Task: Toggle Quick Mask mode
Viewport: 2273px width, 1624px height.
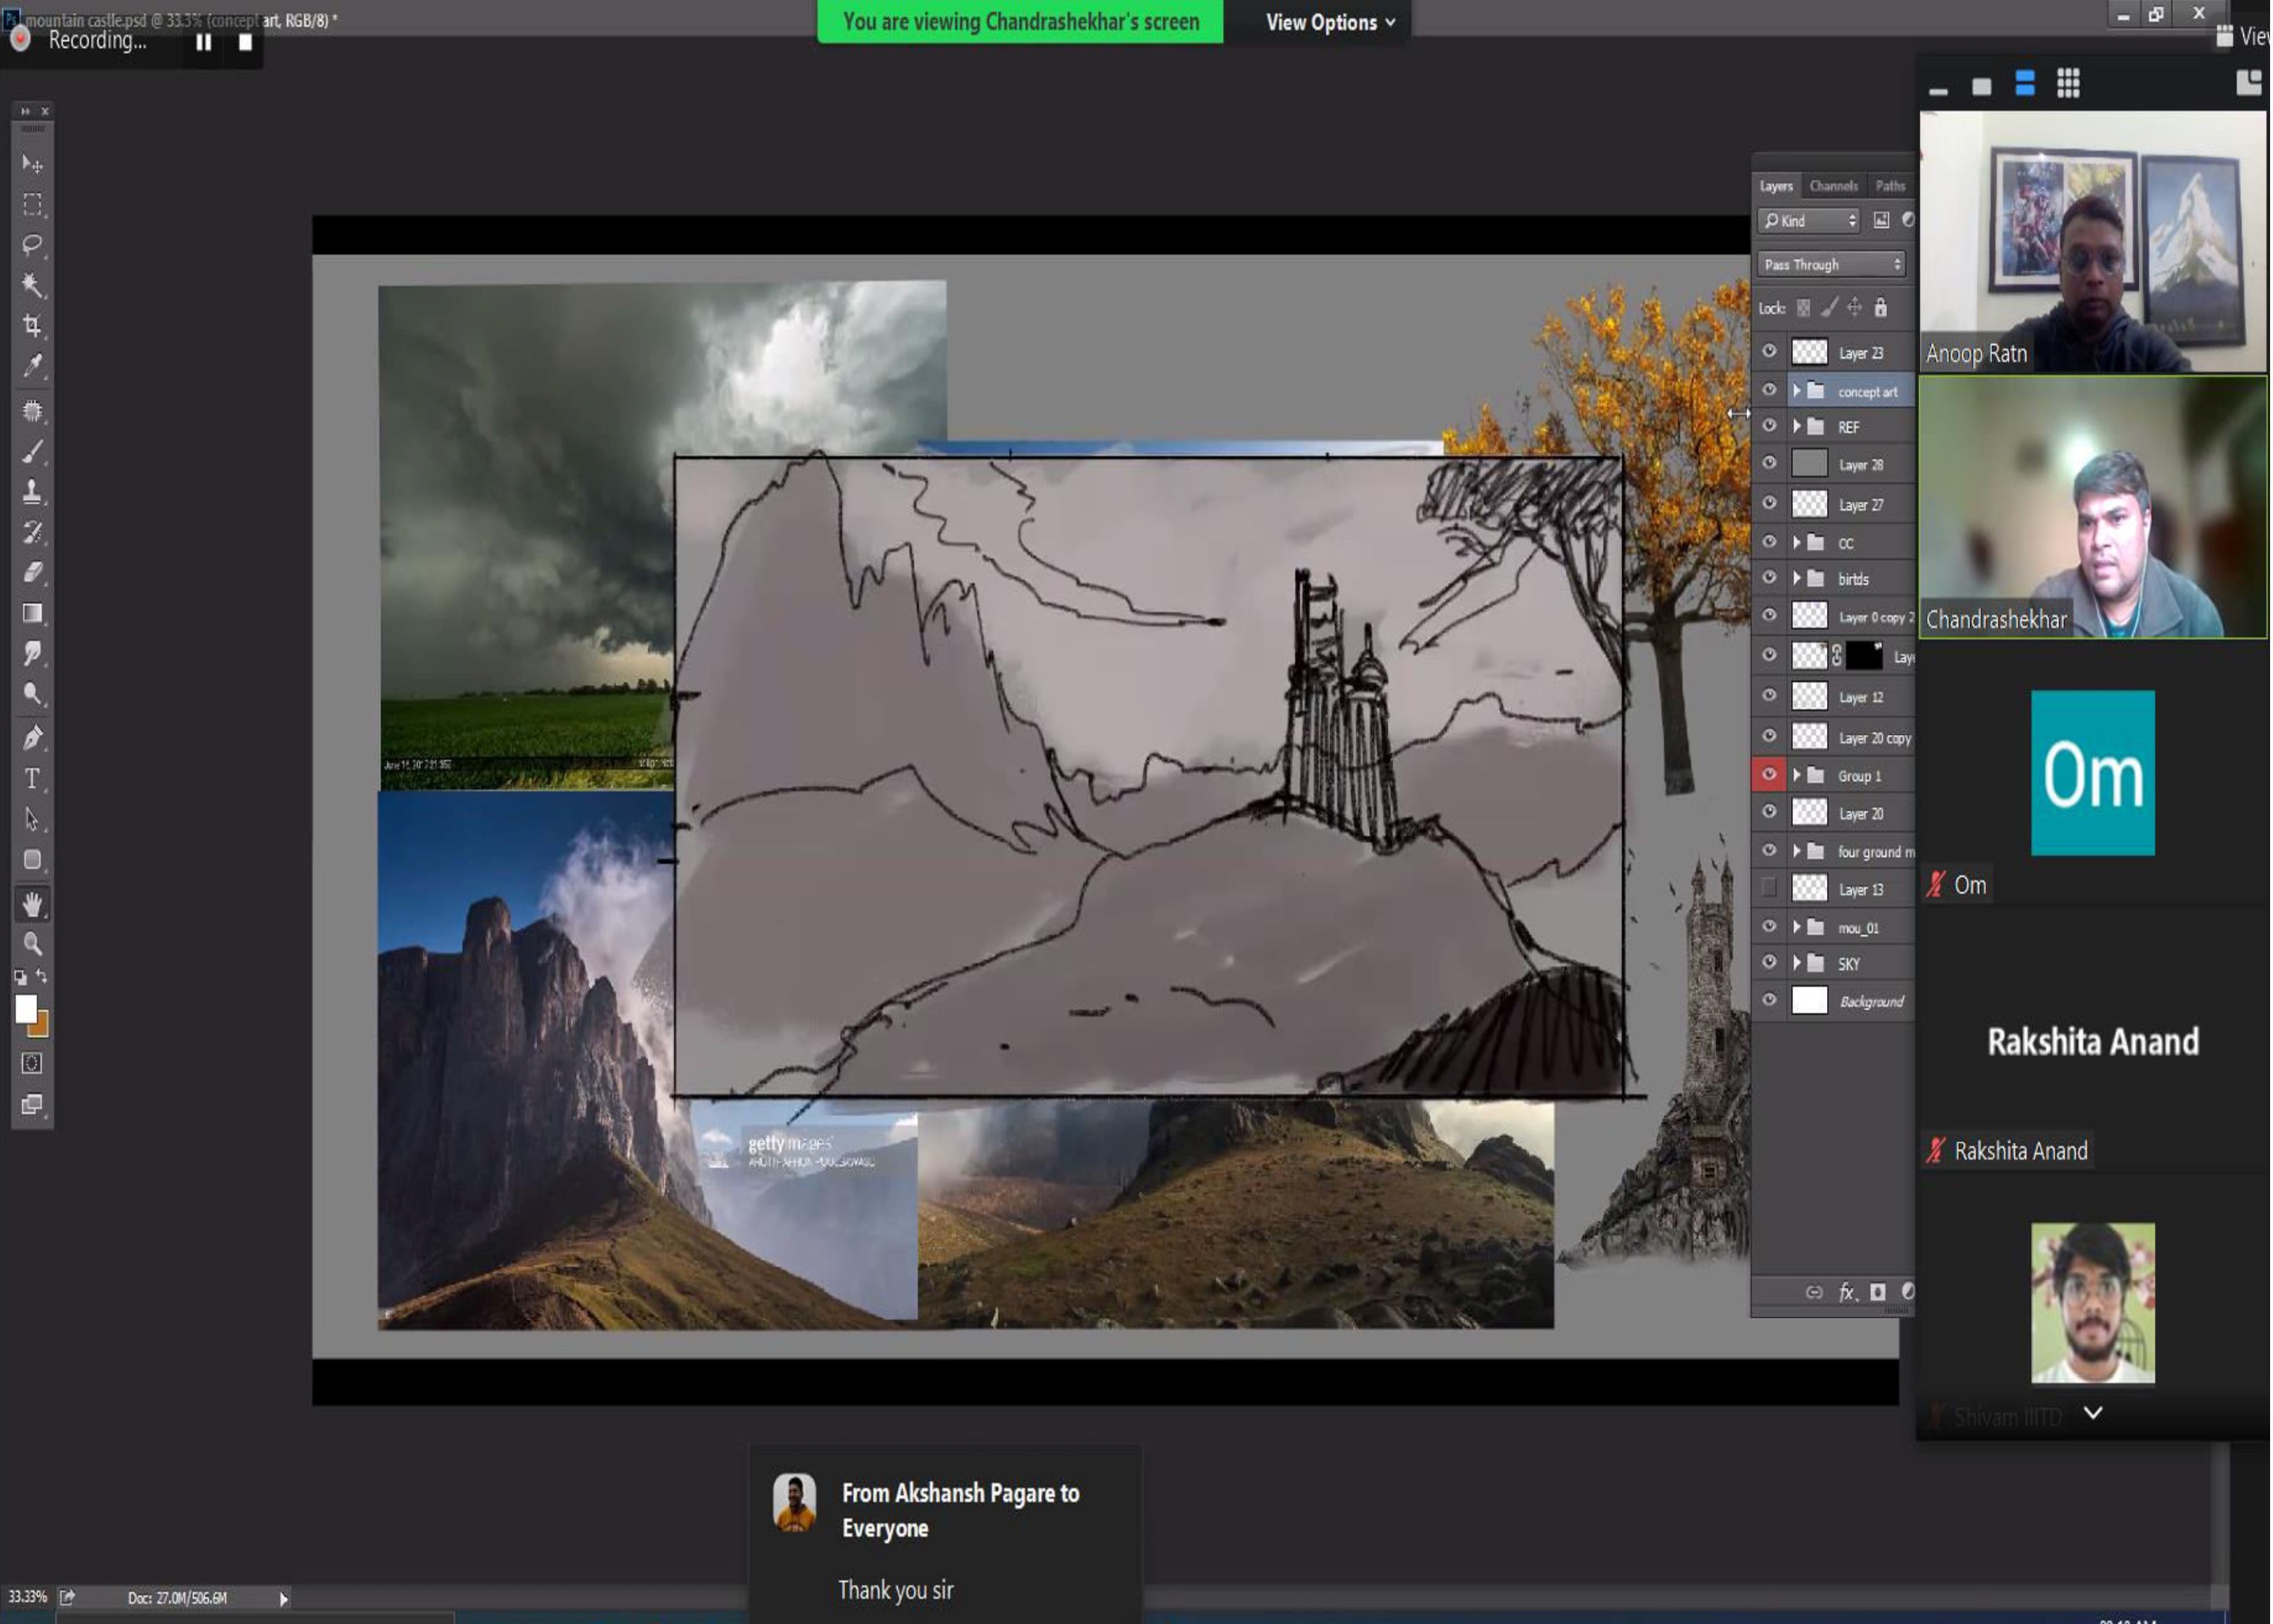Action: (x=32, y=1063)
